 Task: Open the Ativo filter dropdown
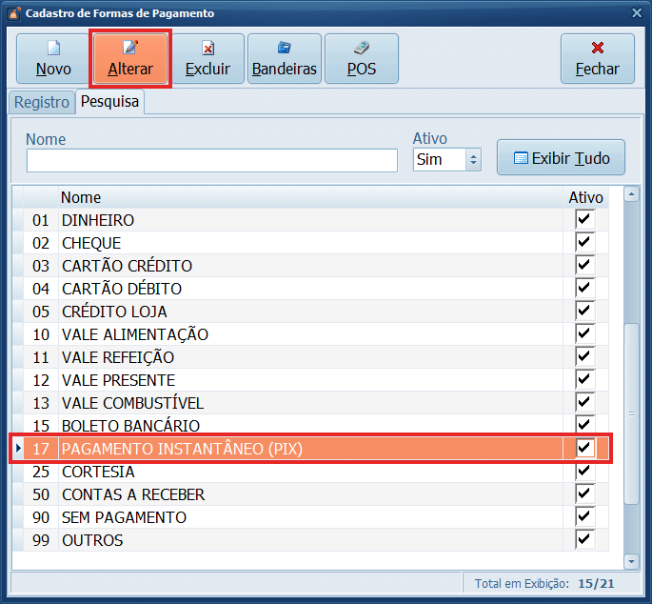pyautogui.click(x=474, y=160)
